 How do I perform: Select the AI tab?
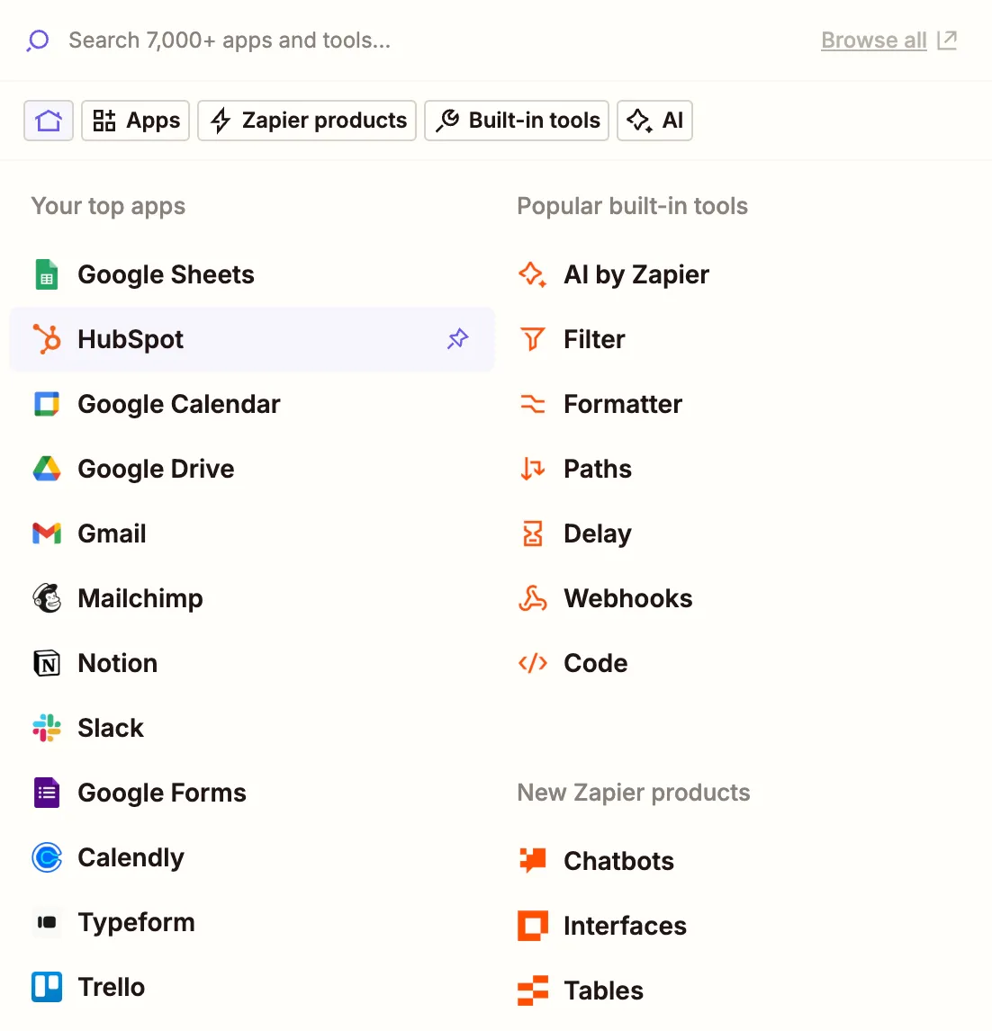tap(655, 121)
